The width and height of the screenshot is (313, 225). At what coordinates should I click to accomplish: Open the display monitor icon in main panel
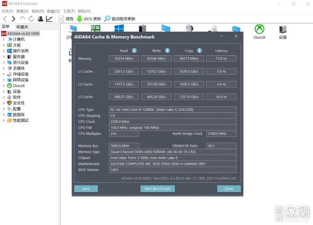(166, 28)
